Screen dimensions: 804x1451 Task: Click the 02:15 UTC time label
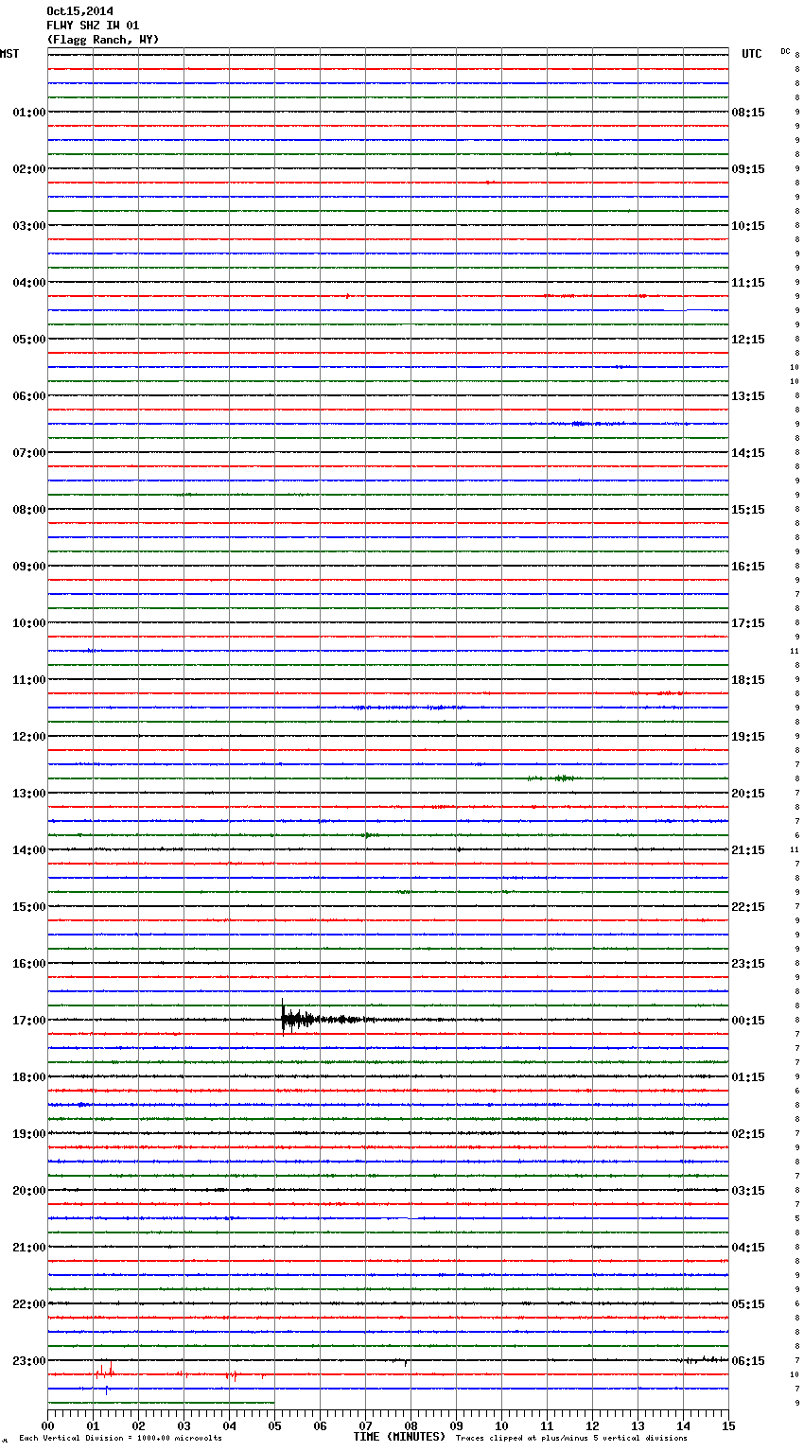tap(748, 1134)
